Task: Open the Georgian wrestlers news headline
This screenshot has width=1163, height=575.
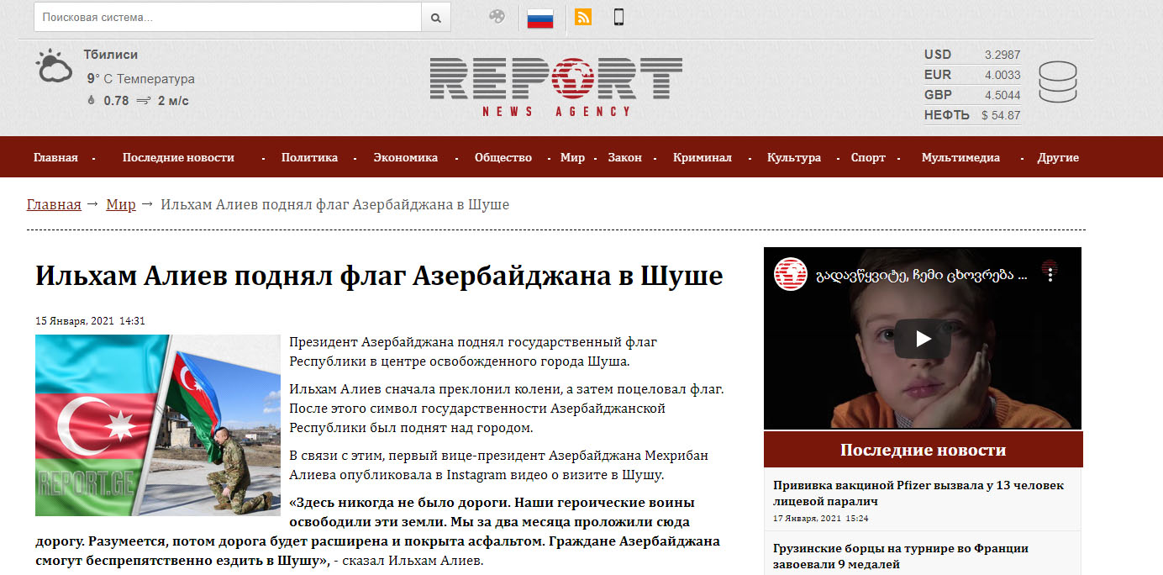Action: pyautogui.click(x=900, y=556)
